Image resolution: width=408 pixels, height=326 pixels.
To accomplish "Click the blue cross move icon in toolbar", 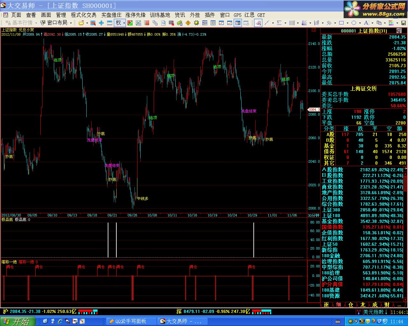I will pyautogui.click(x=101, y=23).
